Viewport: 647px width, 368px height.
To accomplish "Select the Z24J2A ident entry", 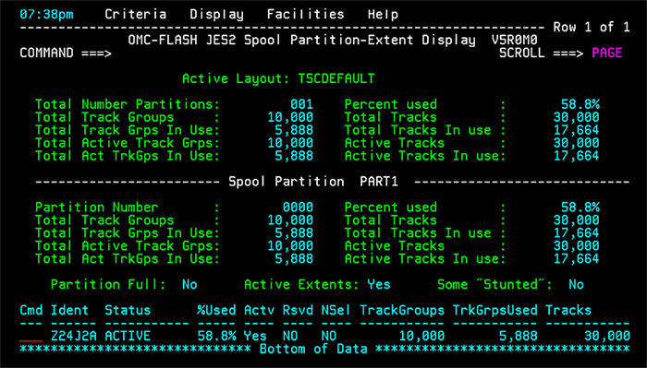I will tap(73, 337).
